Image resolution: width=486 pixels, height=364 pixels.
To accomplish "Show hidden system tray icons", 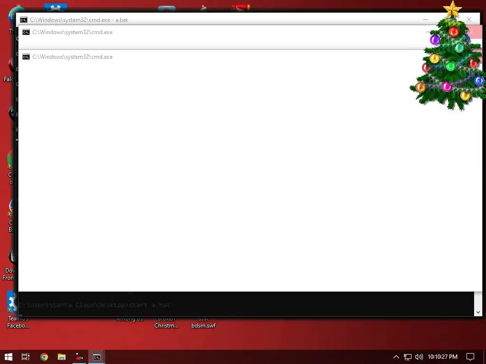I will [396, 357].
